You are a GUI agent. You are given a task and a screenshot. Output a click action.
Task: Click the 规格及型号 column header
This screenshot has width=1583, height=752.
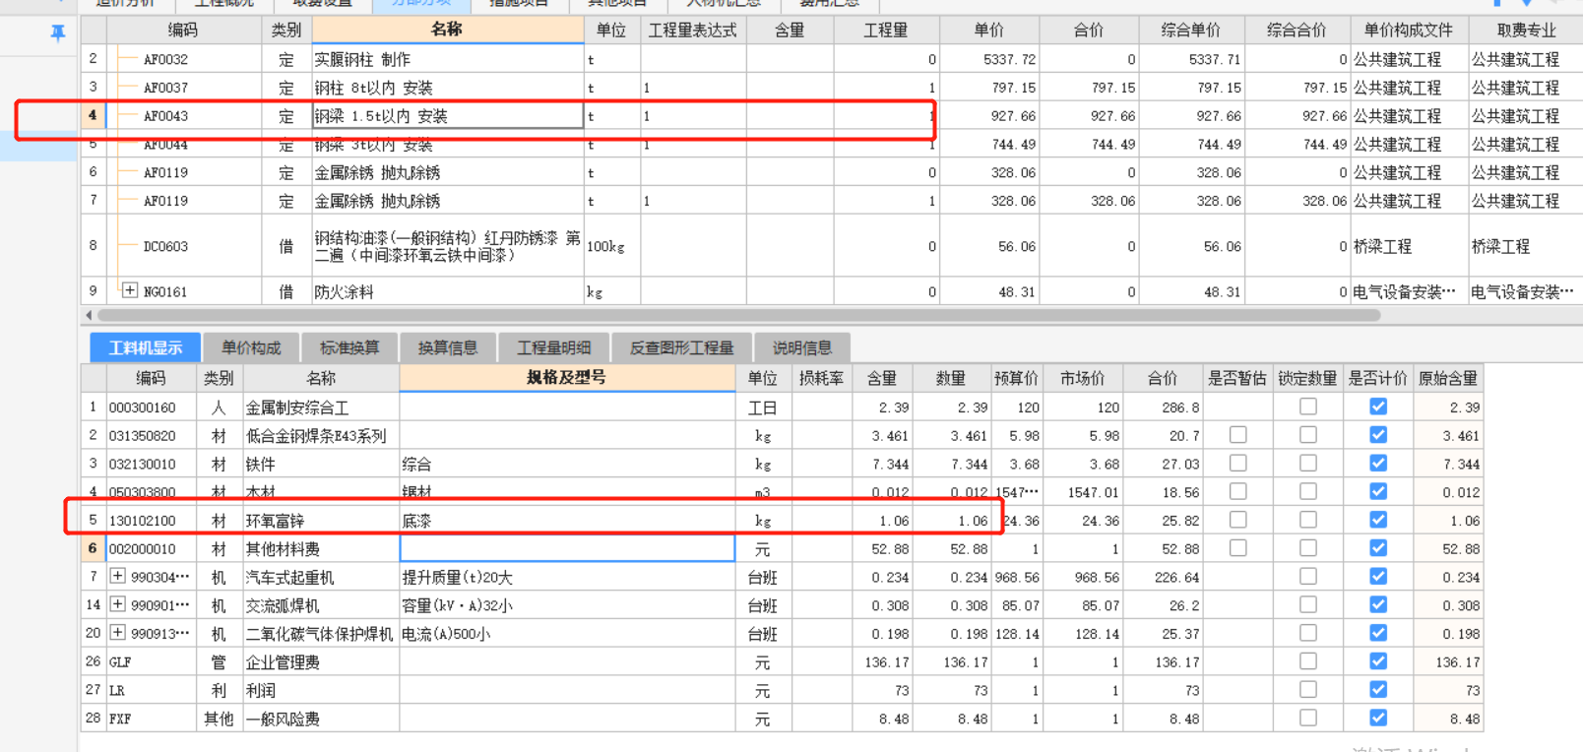[x=567, y=378]
